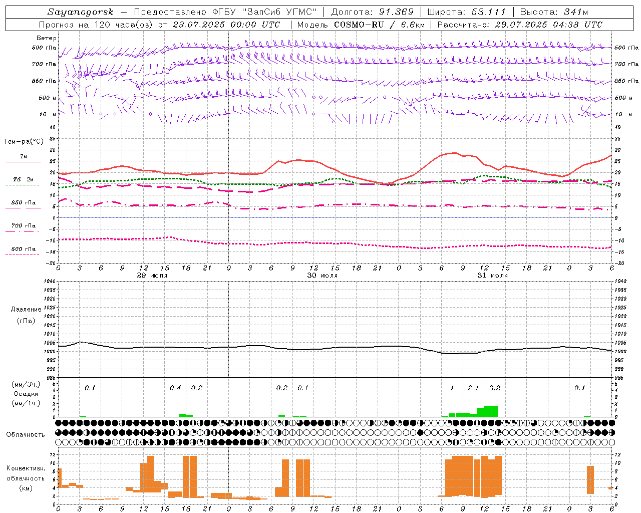
Task: Click the "Высота: 341м" header value
Action: tap(554, 12)
